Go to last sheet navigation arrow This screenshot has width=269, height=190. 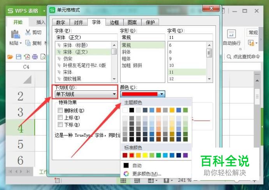28,171
